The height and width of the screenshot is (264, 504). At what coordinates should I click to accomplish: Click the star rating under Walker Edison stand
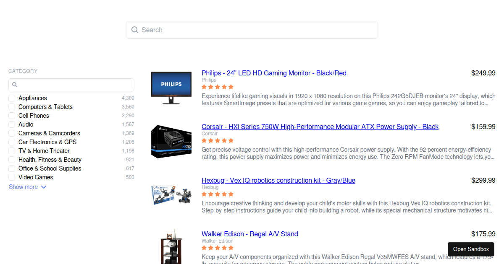click(217, 248)
